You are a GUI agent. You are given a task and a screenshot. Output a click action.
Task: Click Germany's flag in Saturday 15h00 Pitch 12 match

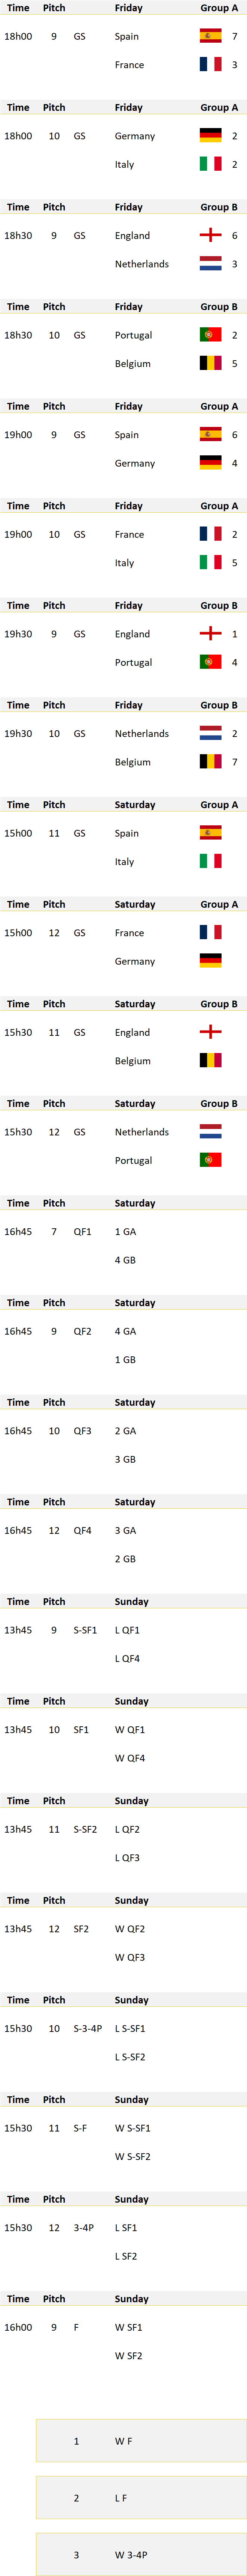(210, 961)
